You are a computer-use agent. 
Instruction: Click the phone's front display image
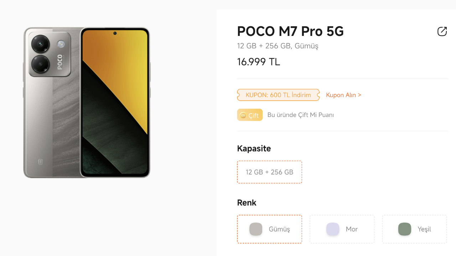115,103
